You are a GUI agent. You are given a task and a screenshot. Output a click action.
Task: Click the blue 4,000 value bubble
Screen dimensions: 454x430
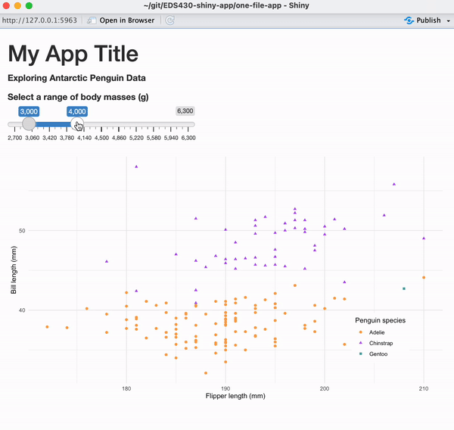(x=77, y=111)
